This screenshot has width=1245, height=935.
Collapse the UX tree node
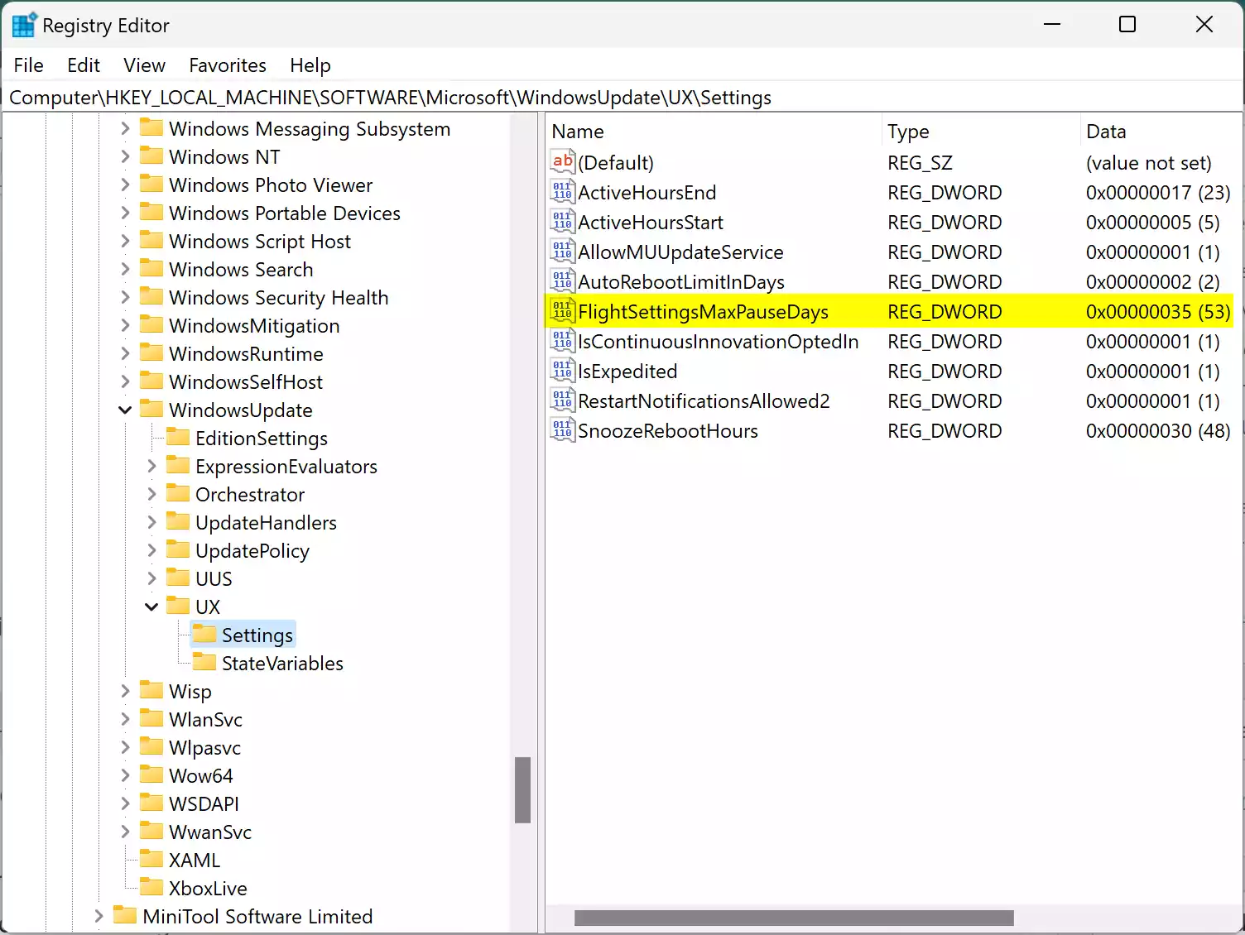151,607
